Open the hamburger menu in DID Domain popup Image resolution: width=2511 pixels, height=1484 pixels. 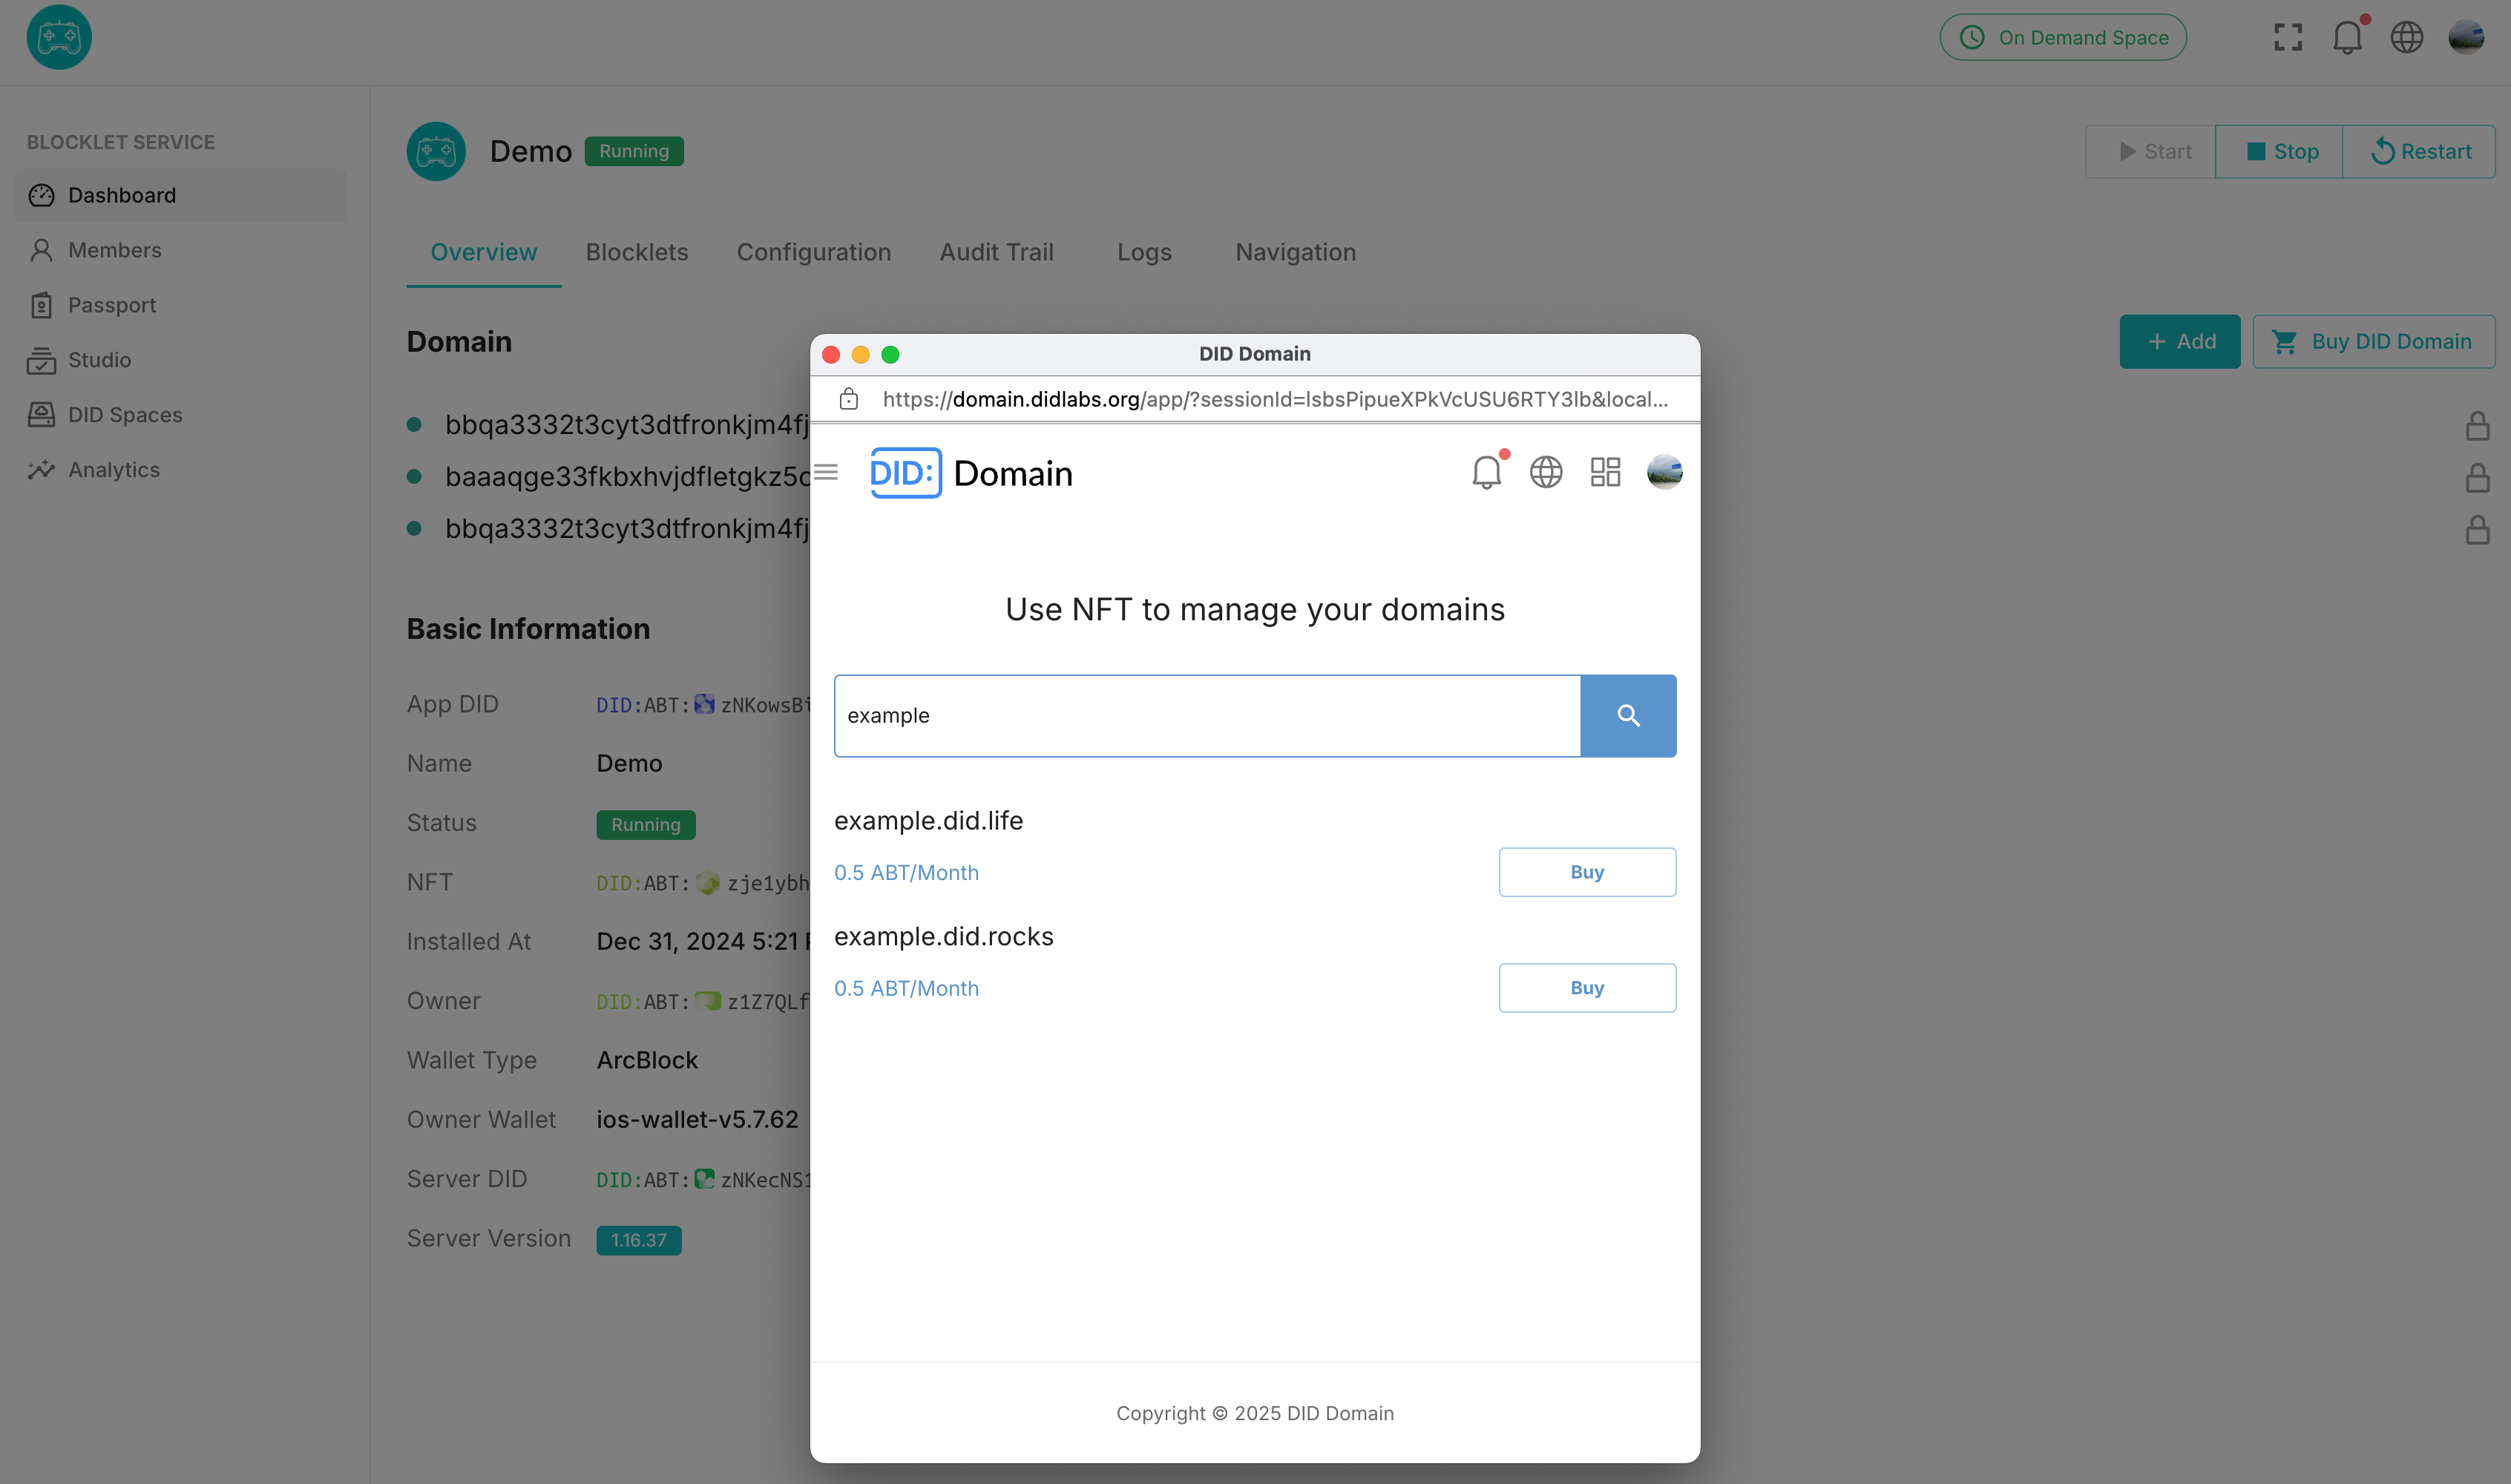coord(826,472)
